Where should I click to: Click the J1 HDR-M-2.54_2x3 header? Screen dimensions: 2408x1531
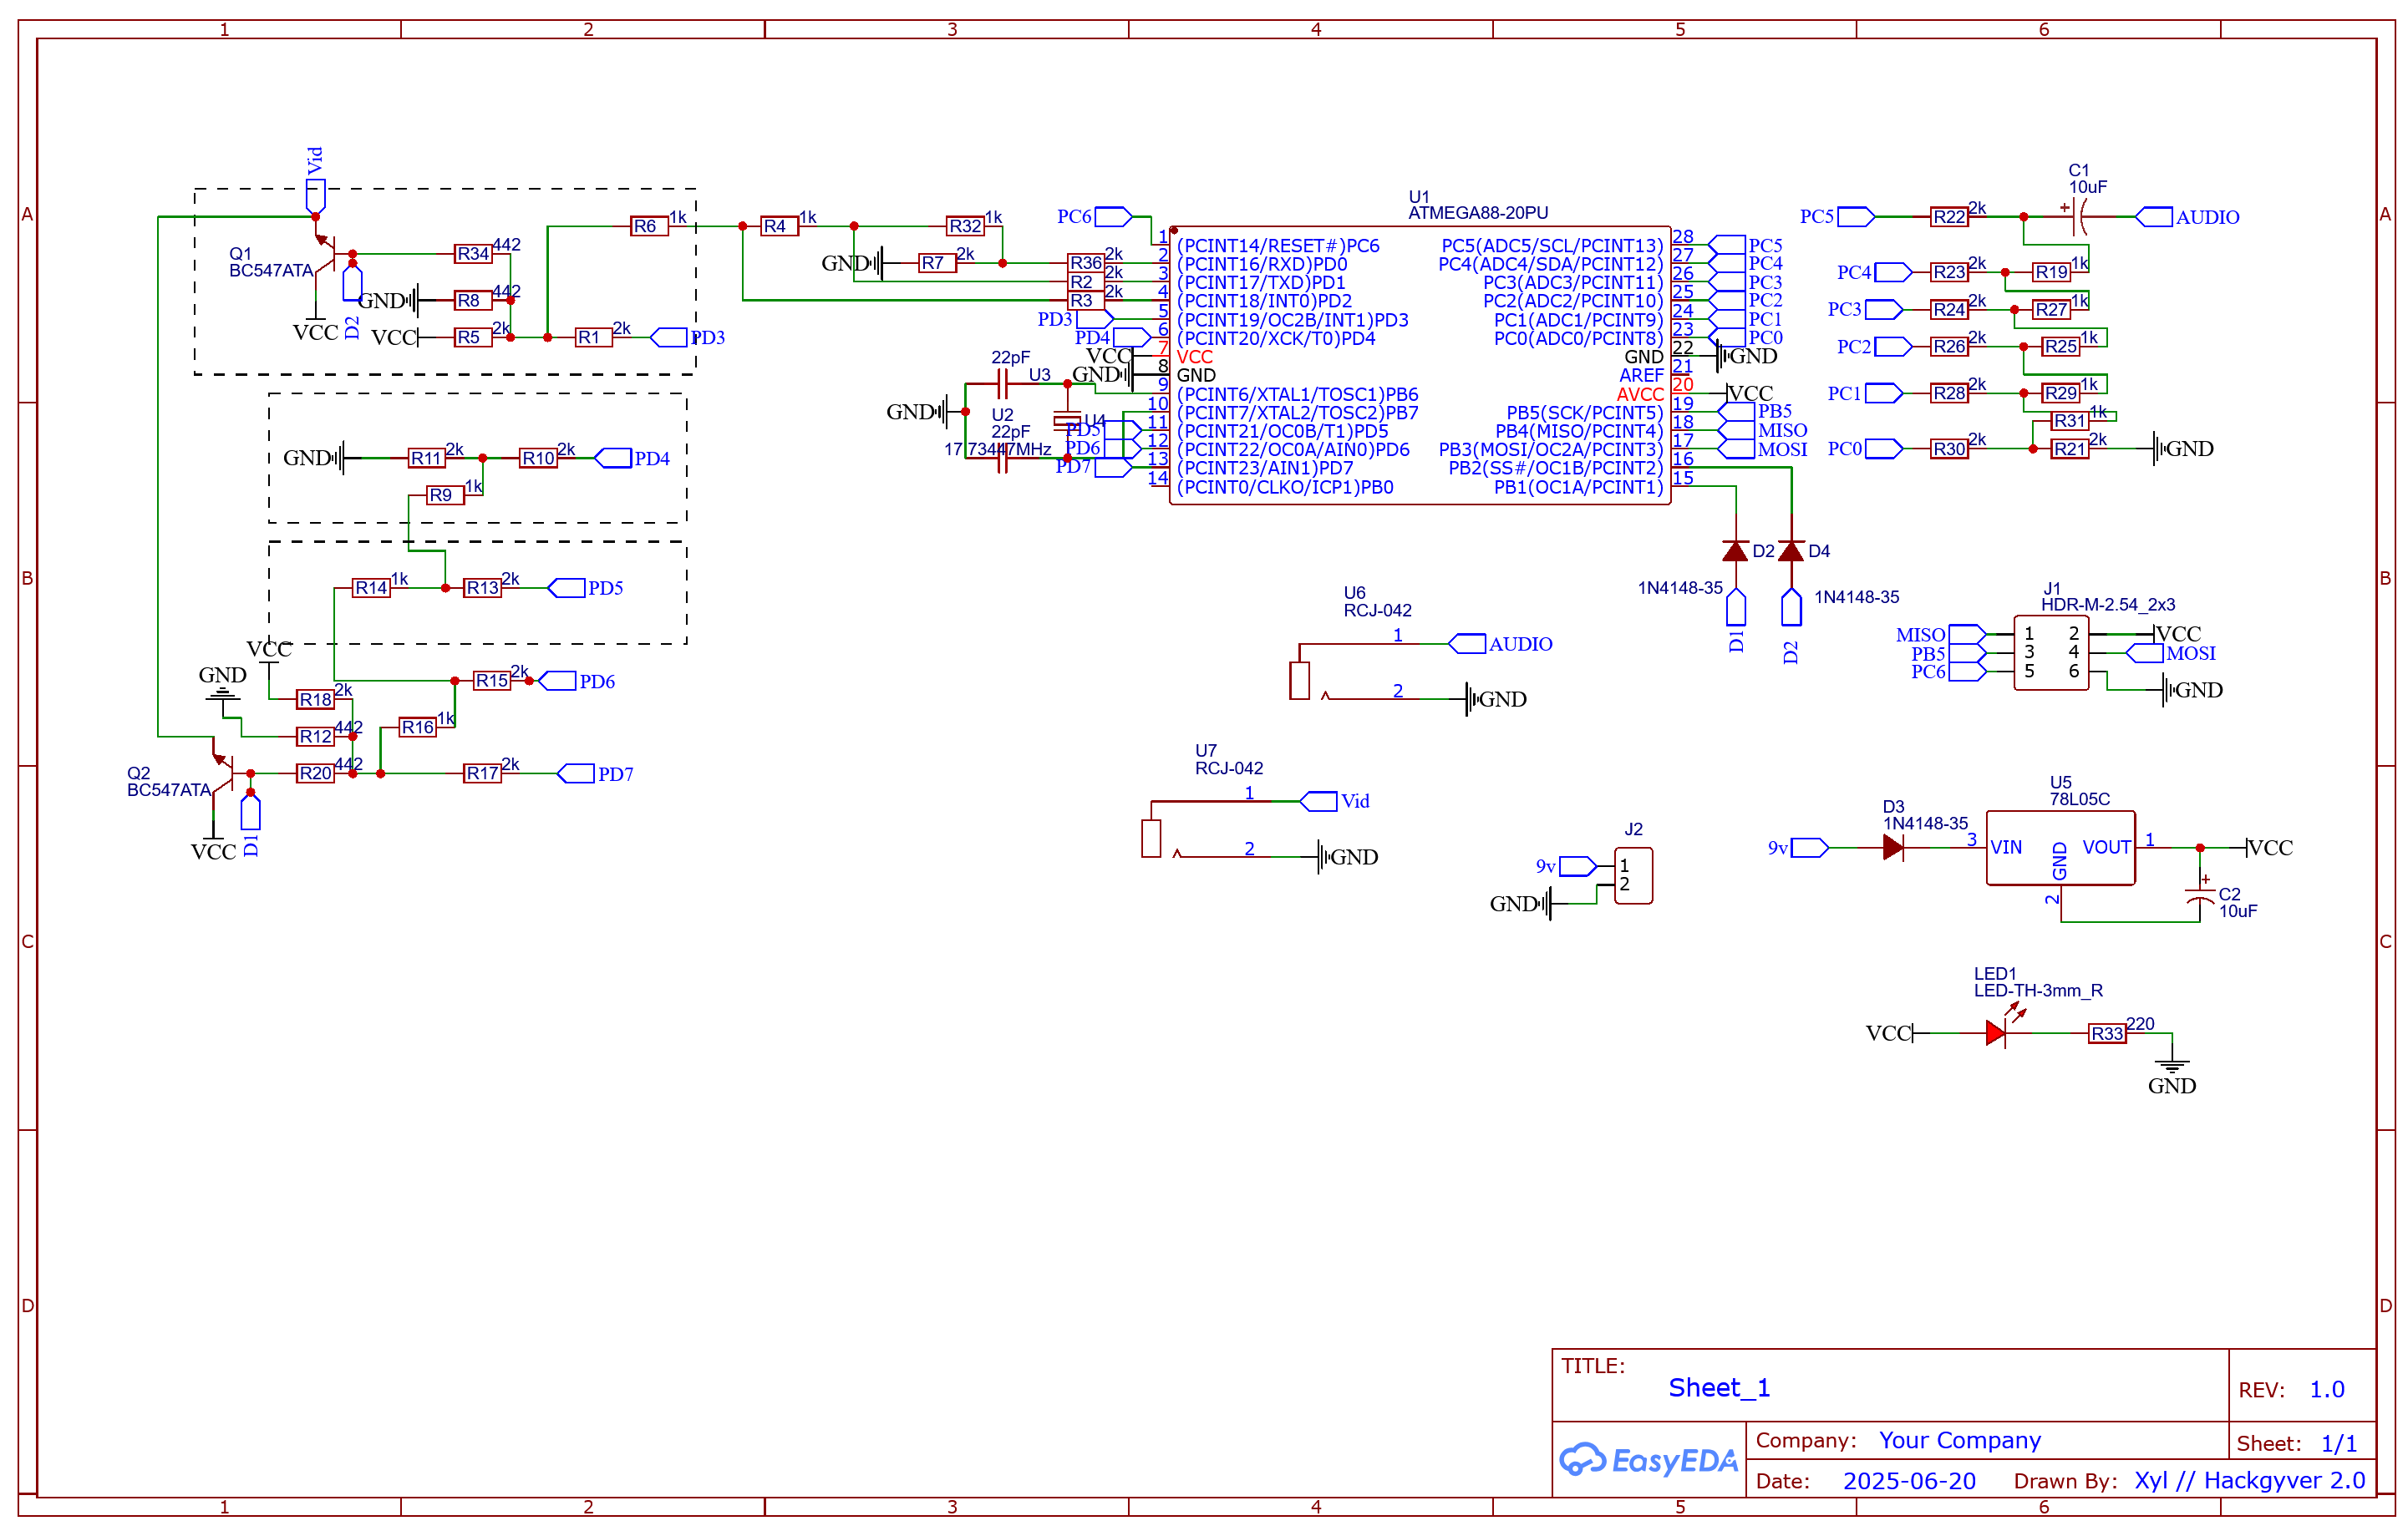(2050, 652)
